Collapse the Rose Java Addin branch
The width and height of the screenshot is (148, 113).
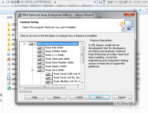point(33,70)
